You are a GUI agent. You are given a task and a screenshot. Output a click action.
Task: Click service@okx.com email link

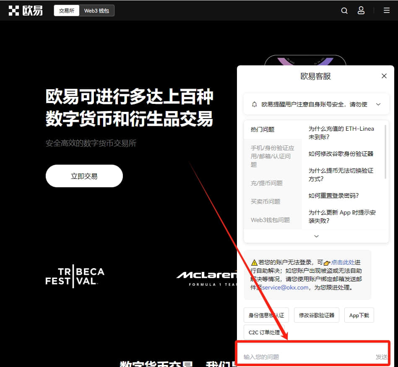(285, 288)
